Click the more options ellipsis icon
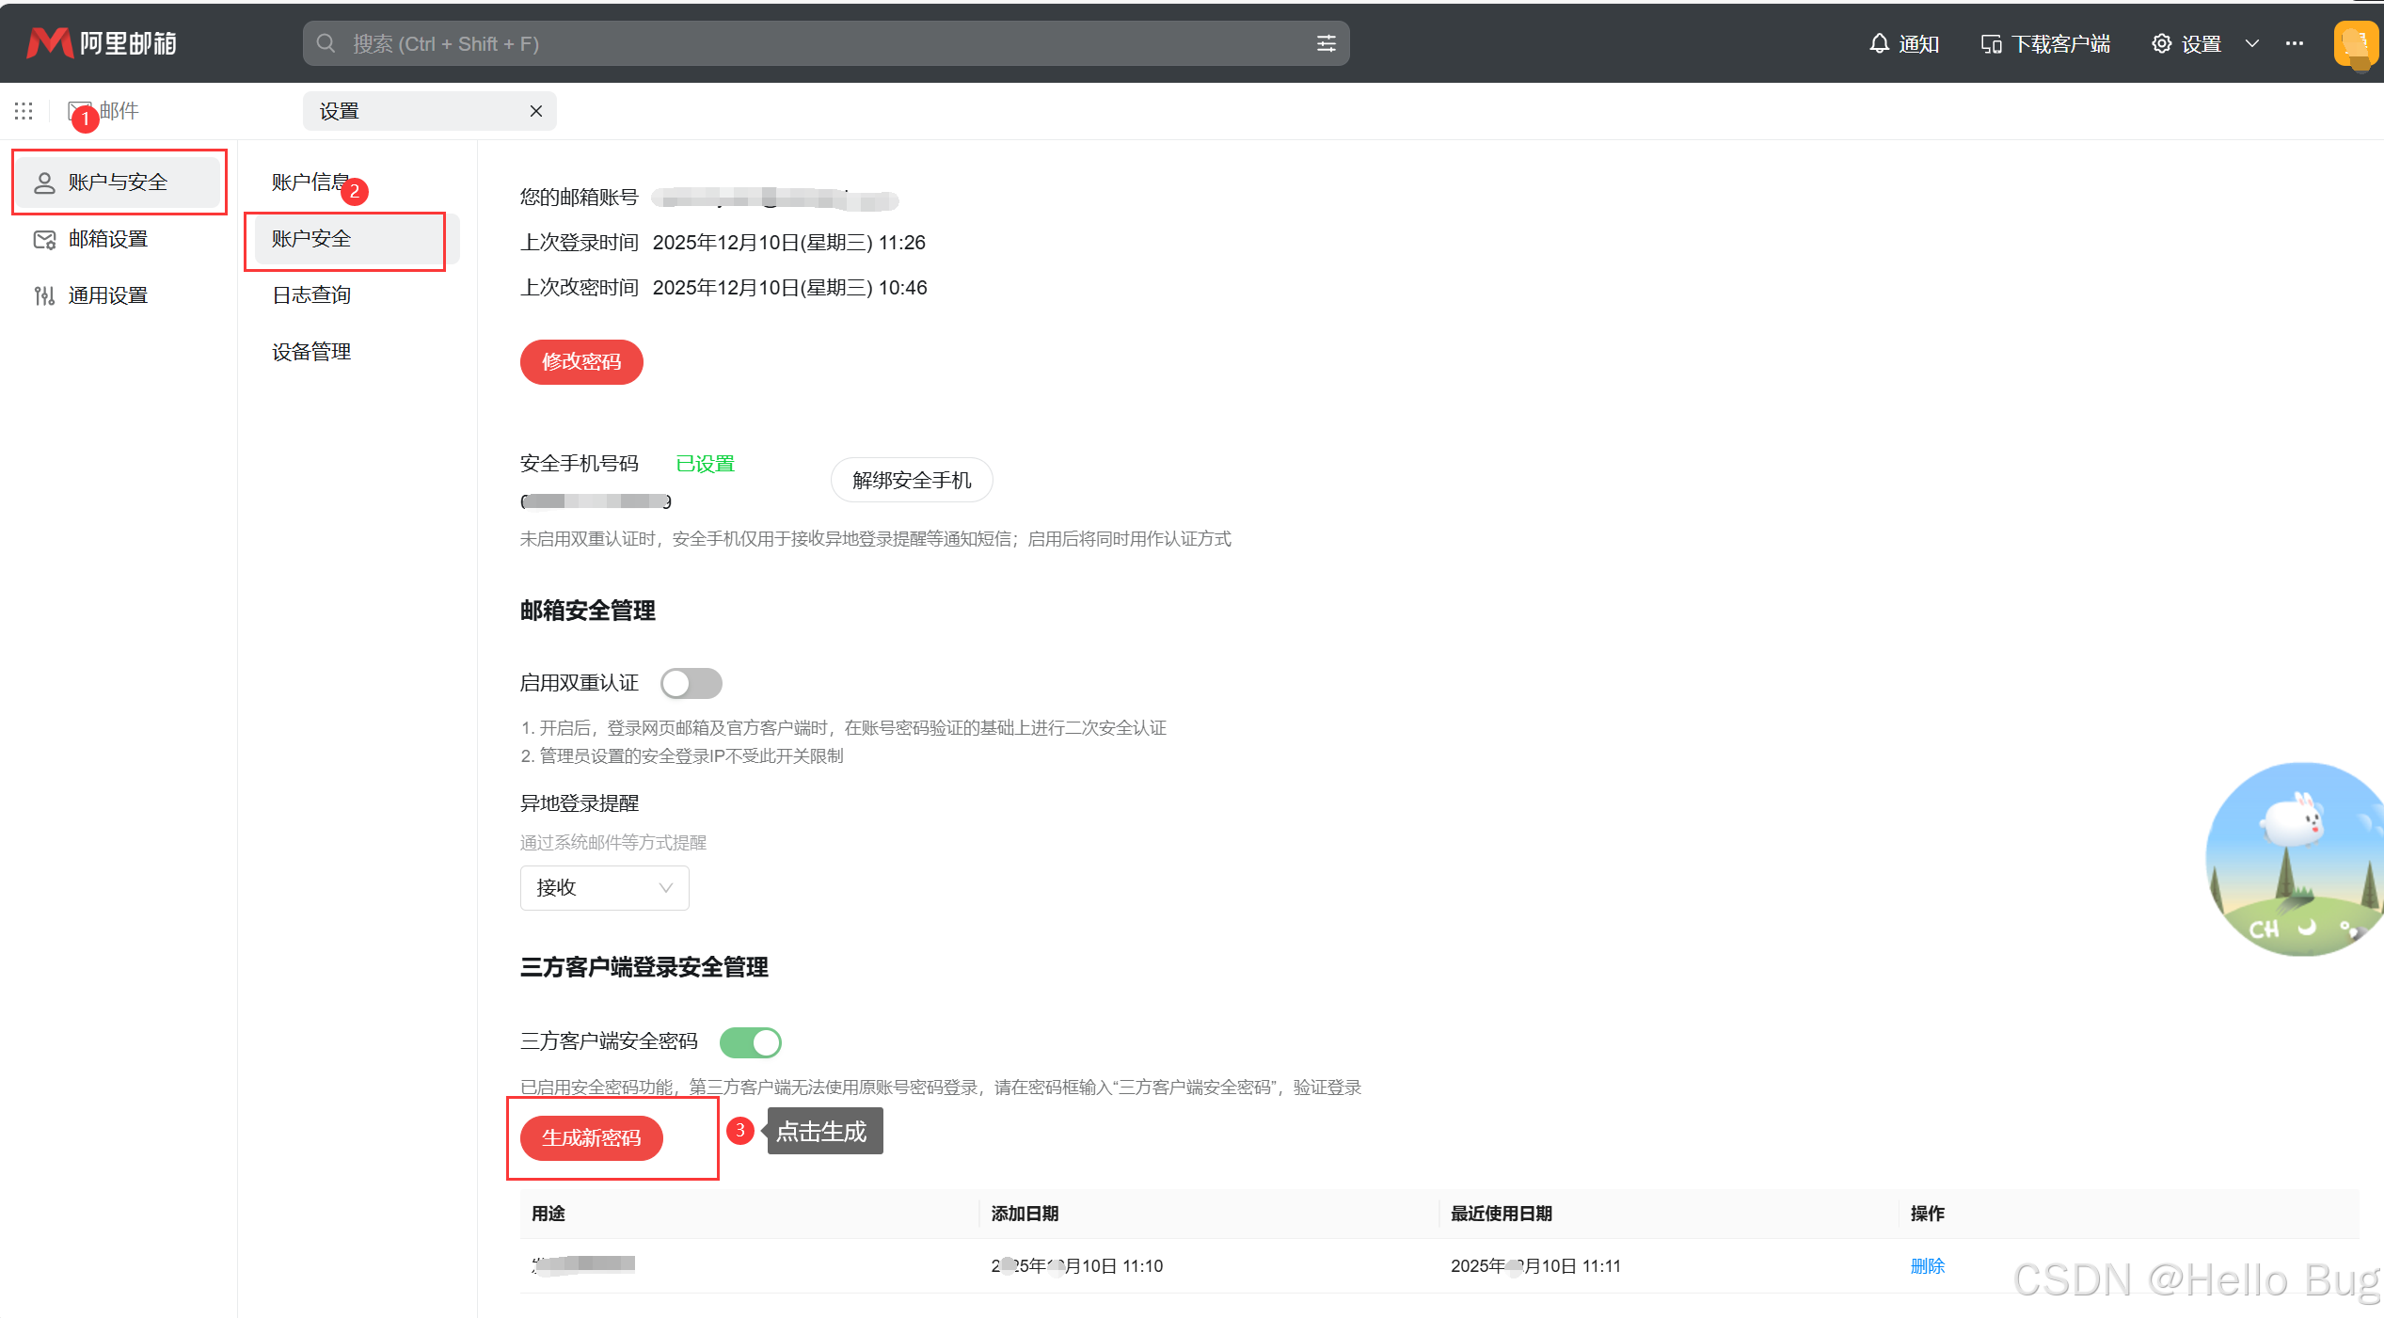The width and height of the screenshot is (2384, 1318). pos(2295,43)
